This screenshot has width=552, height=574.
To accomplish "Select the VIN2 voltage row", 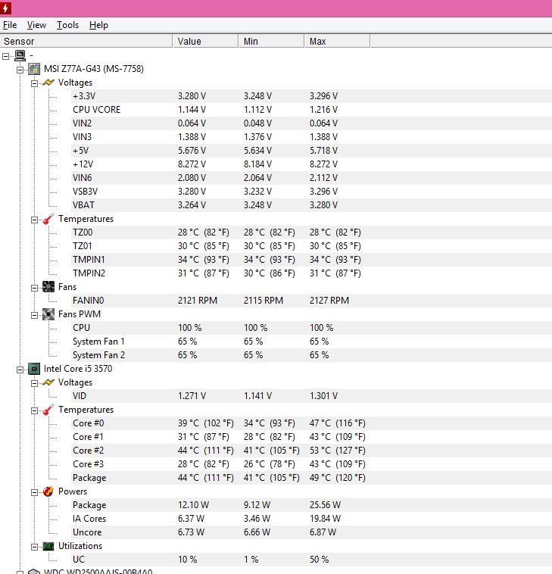I will [311, 123].
